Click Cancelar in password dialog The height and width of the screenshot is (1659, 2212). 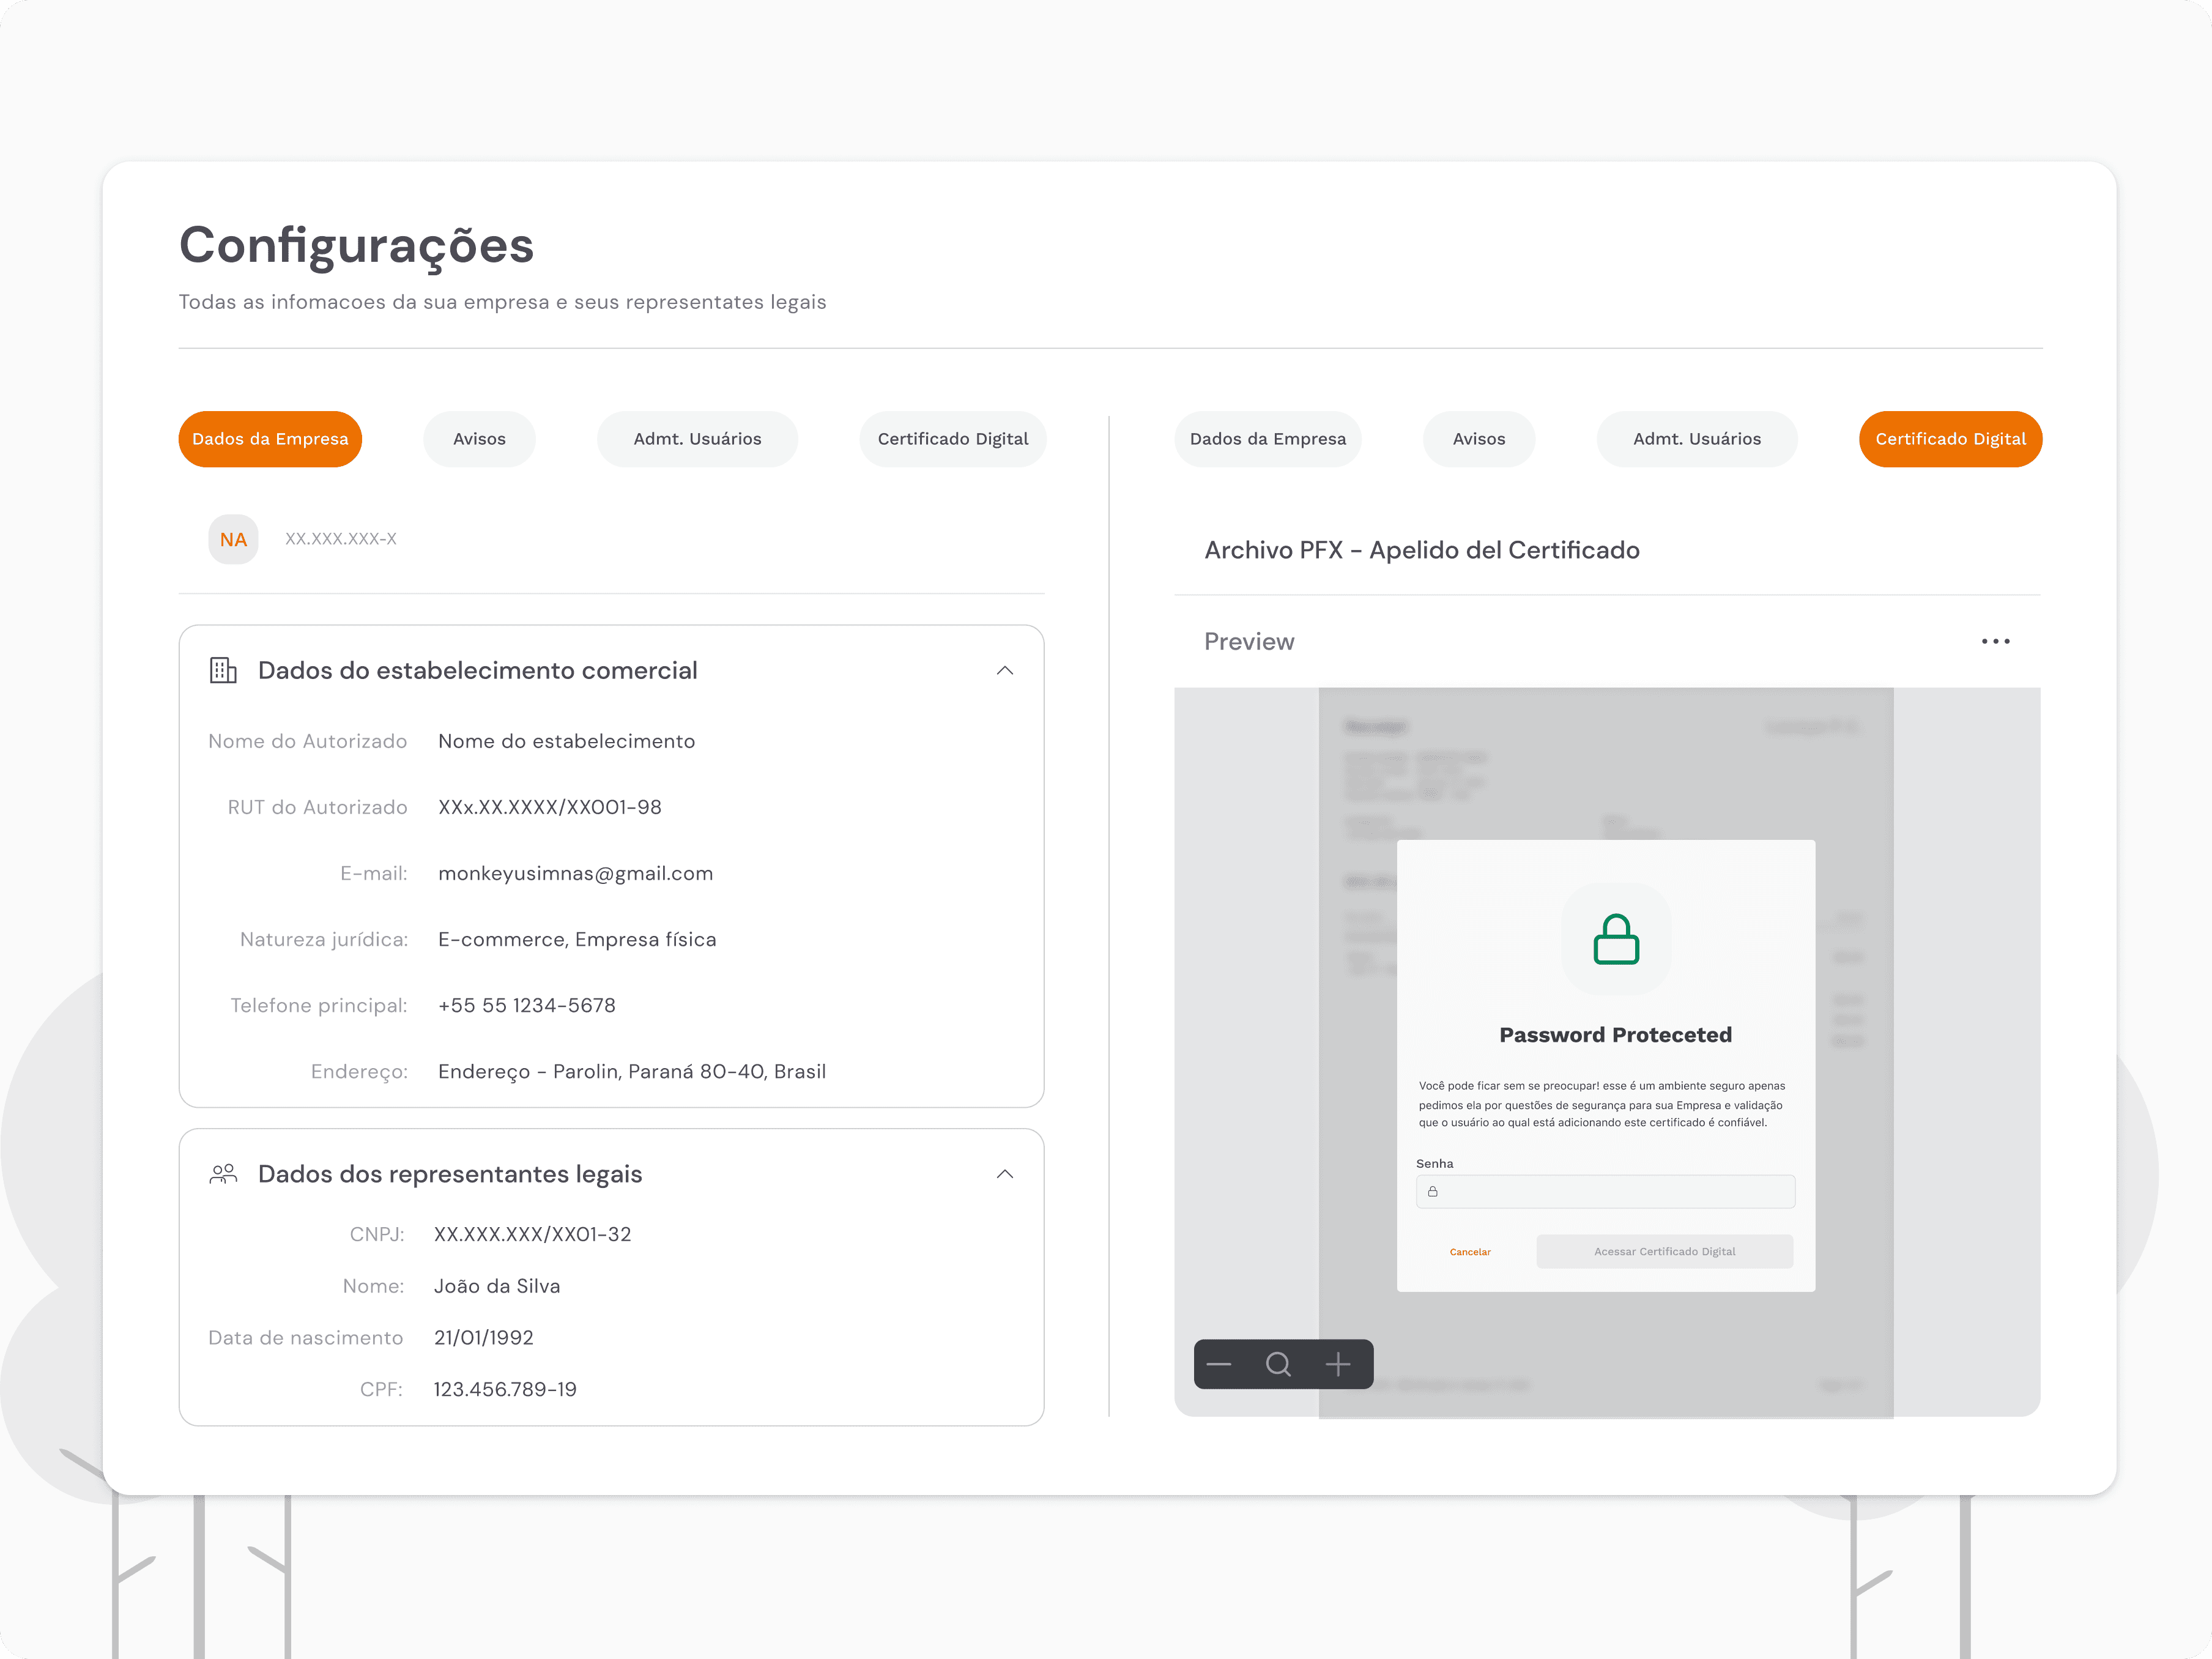(1470, 1252)
